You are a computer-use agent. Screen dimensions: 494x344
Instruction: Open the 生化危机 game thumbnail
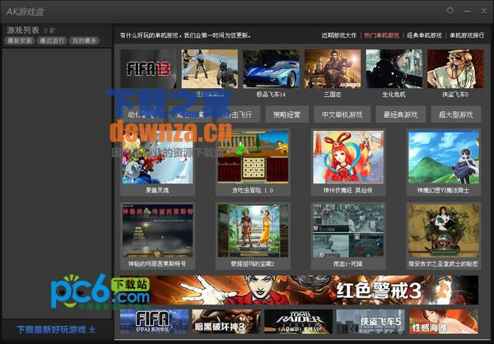click(x=394, y=68)
